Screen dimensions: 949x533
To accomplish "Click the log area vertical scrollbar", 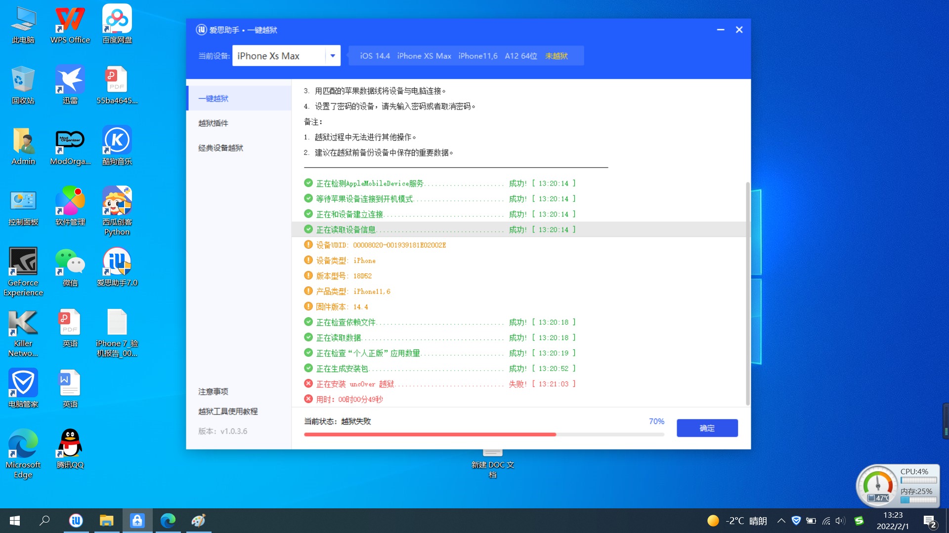I will click(747, 294).
